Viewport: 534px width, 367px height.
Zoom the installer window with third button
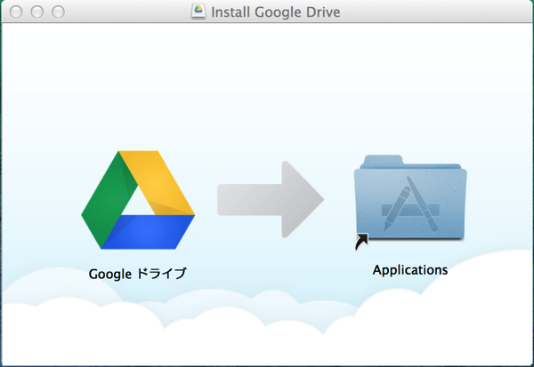(x=58, y=12)
